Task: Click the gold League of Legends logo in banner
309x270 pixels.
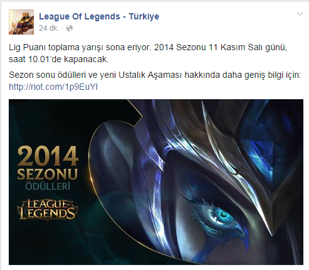Action: (x=48, y=210)
